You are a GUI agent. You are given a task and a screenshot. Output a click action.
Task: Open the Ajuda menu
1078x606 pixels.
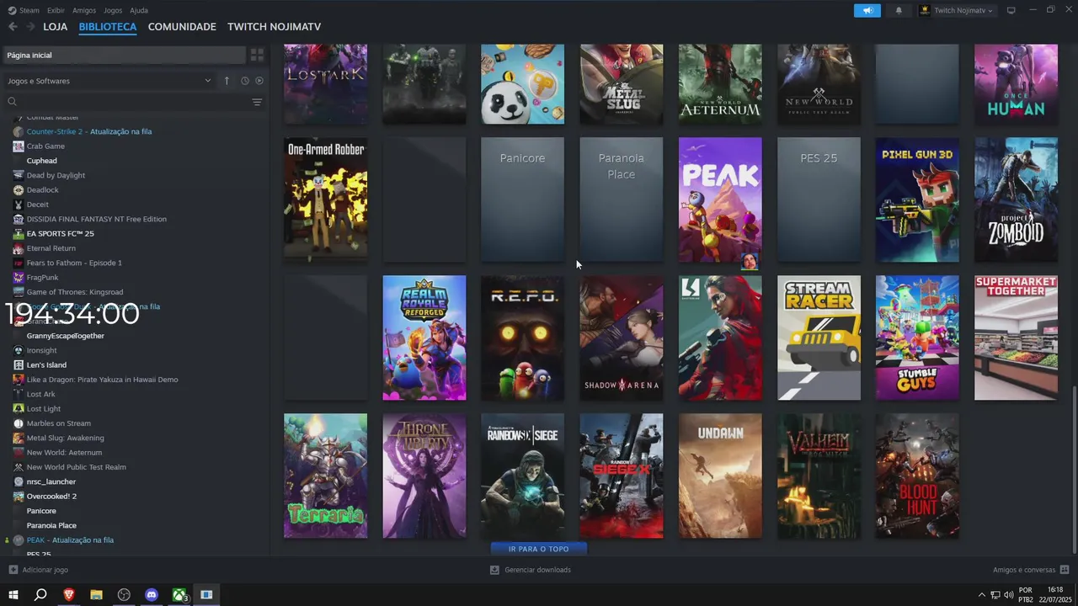(139, 10)
